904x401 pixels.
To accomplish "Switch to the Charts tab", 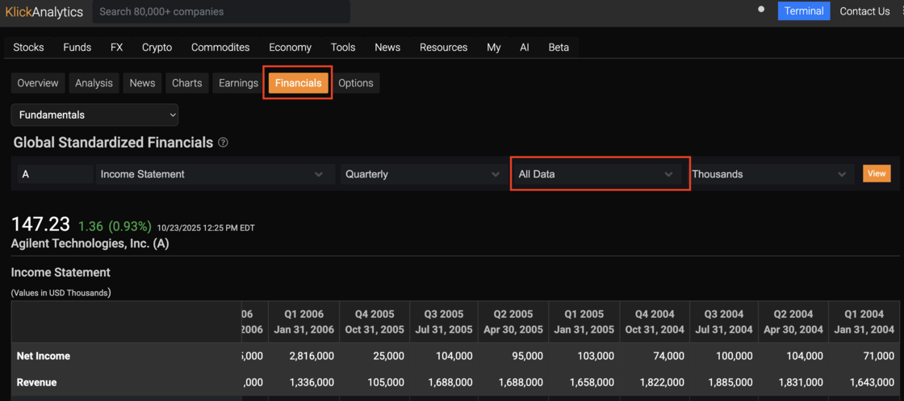I will click(x=186, y=83).
